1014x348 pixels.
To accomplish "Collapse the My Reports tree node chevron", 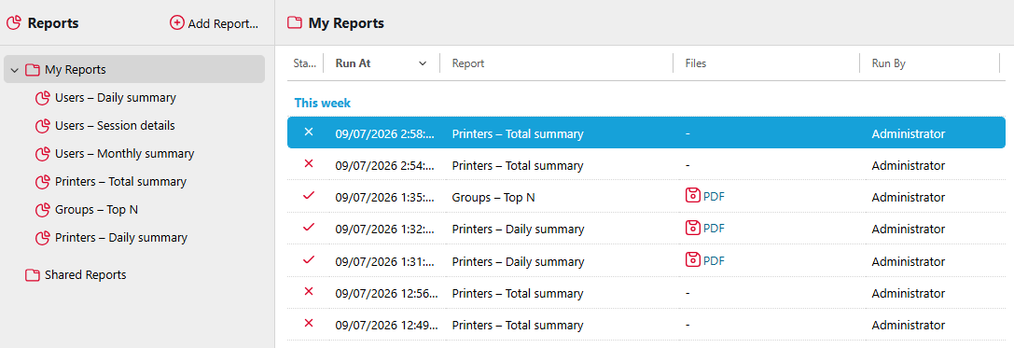I will point(15,70).
